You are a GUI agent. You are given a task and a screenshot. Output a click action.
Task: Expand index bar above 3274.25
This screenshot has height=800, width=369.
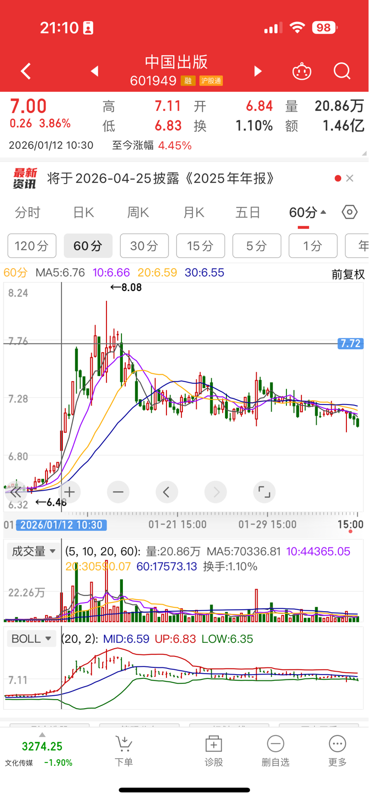point(42,735)
